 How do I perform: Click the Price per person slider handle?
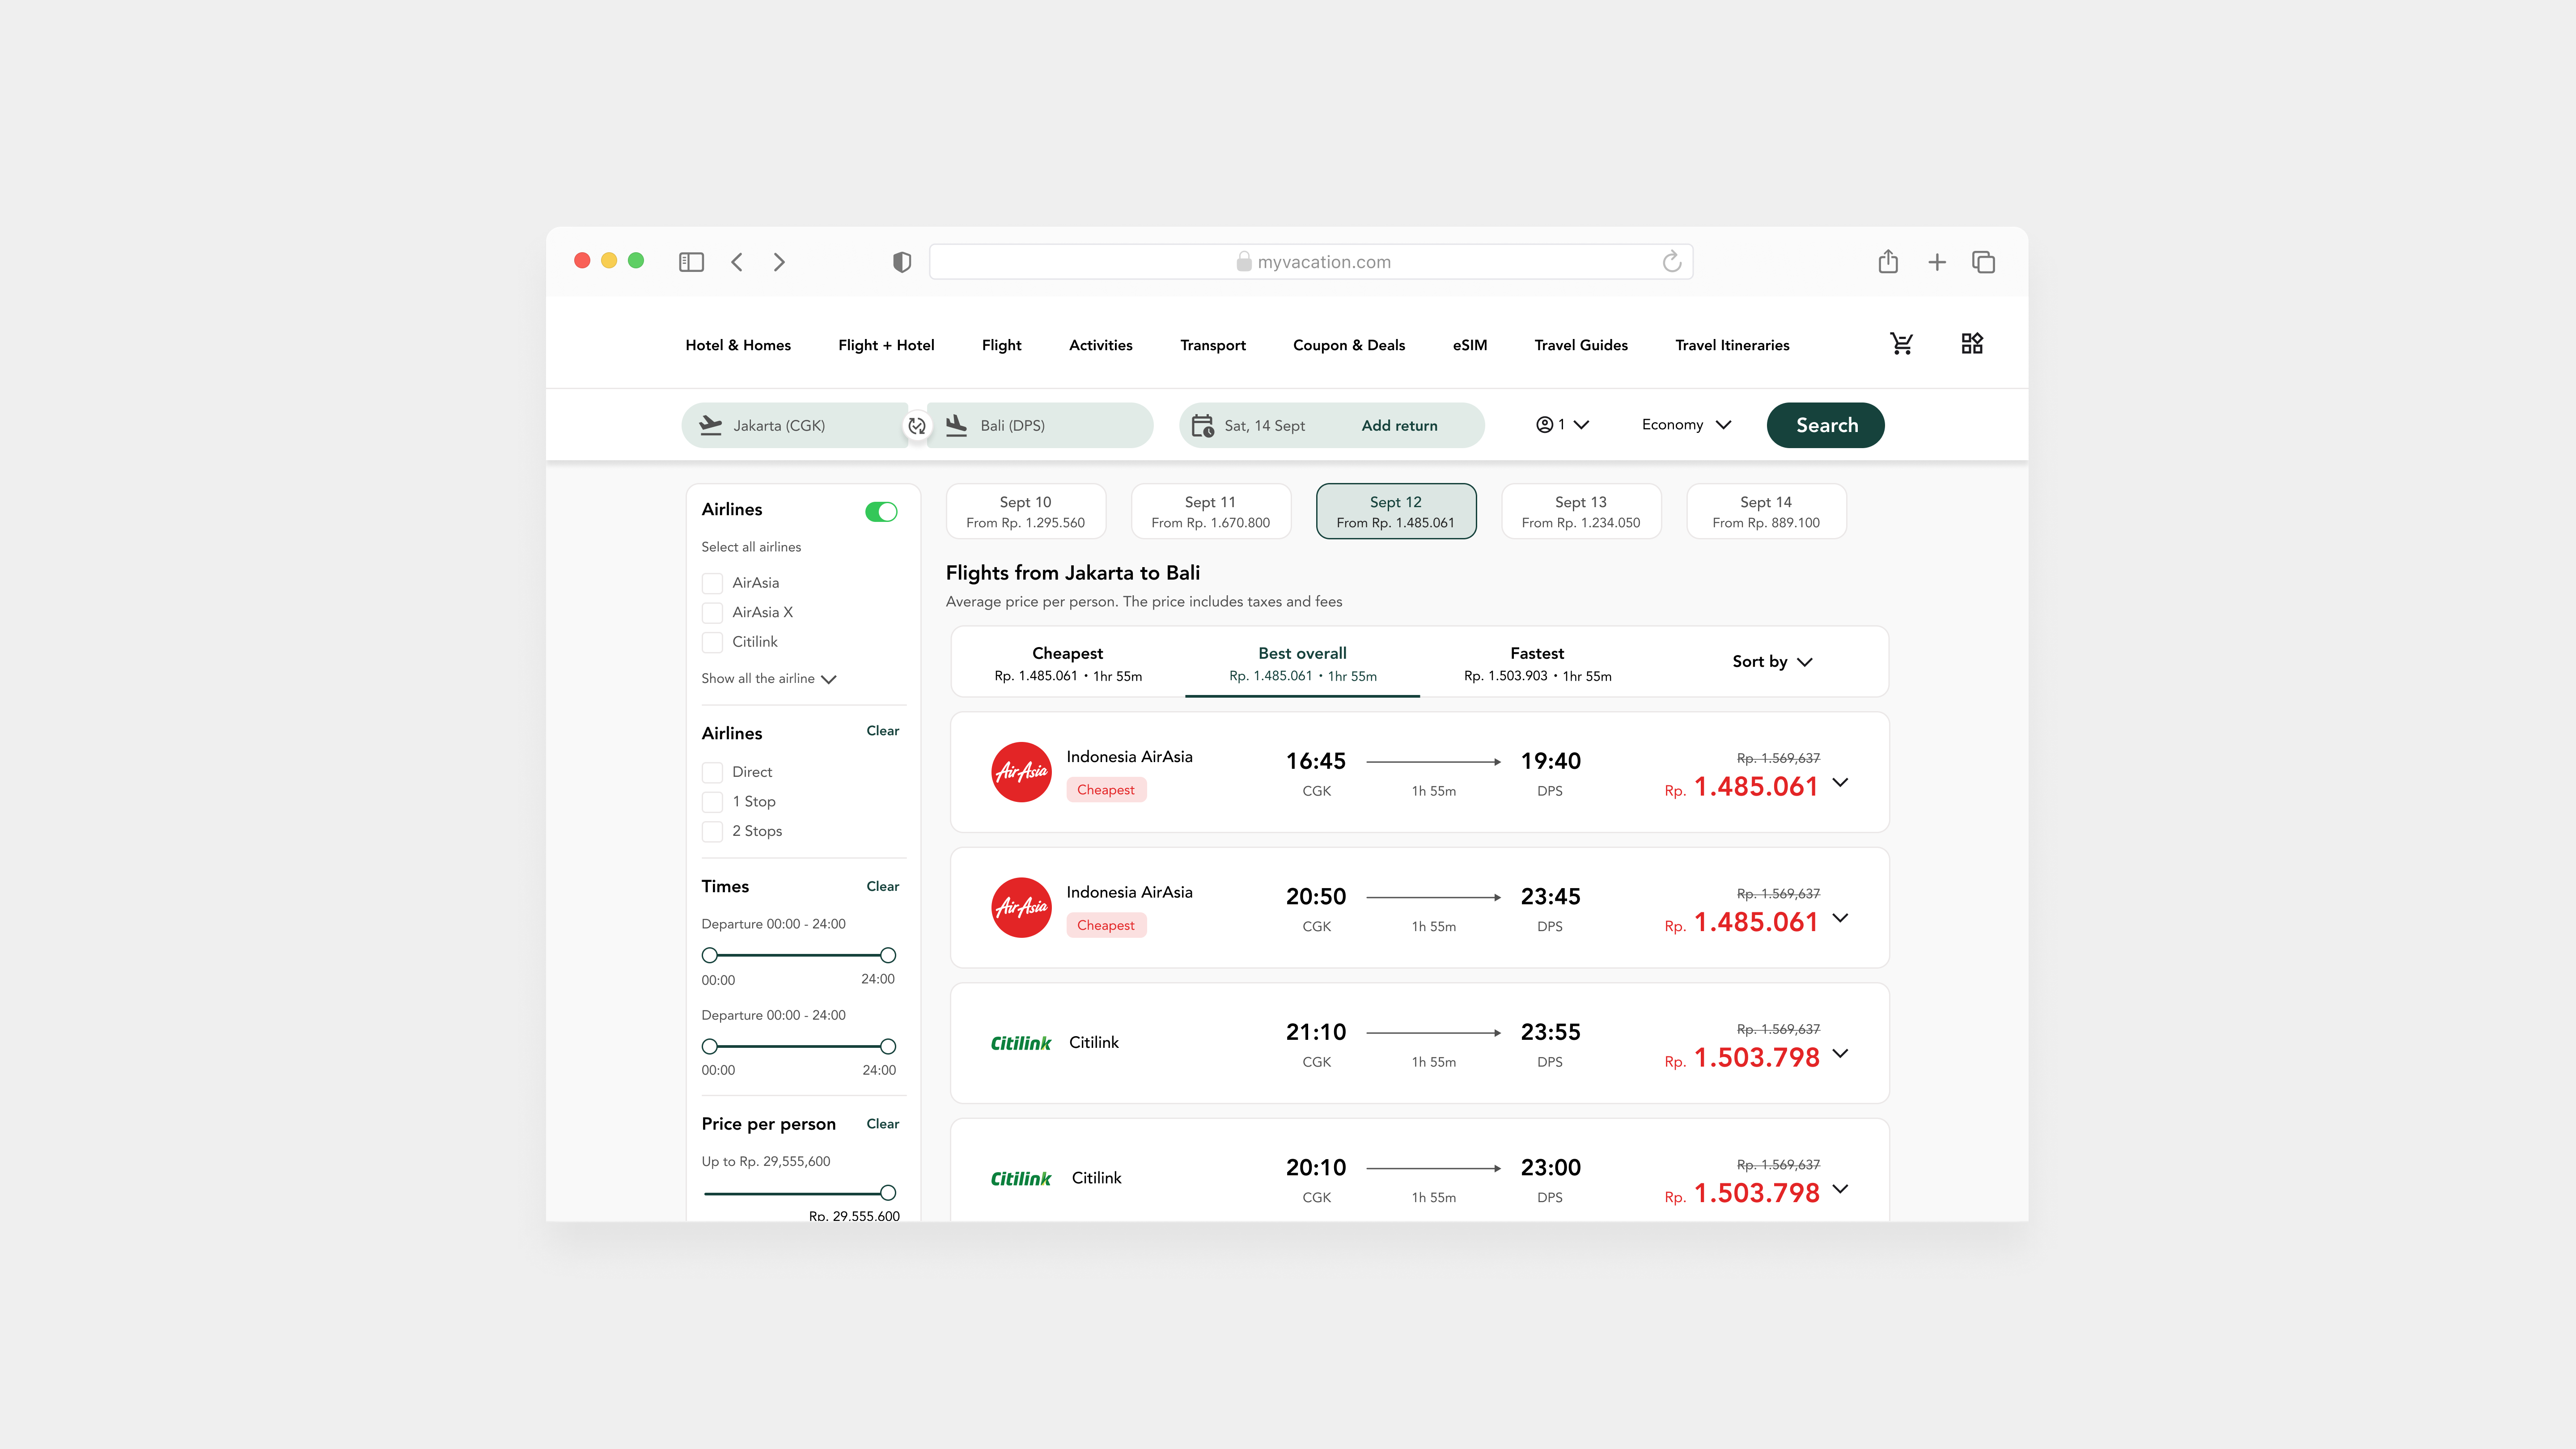point(888,1193)
